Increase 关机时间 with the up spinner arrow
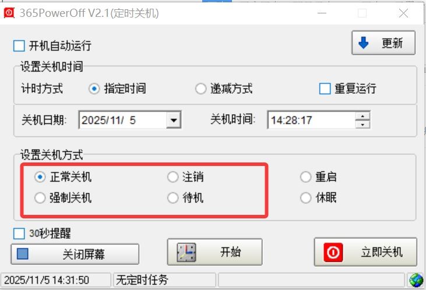The height and width of the screenshot is (290, 426). (362, 116)
